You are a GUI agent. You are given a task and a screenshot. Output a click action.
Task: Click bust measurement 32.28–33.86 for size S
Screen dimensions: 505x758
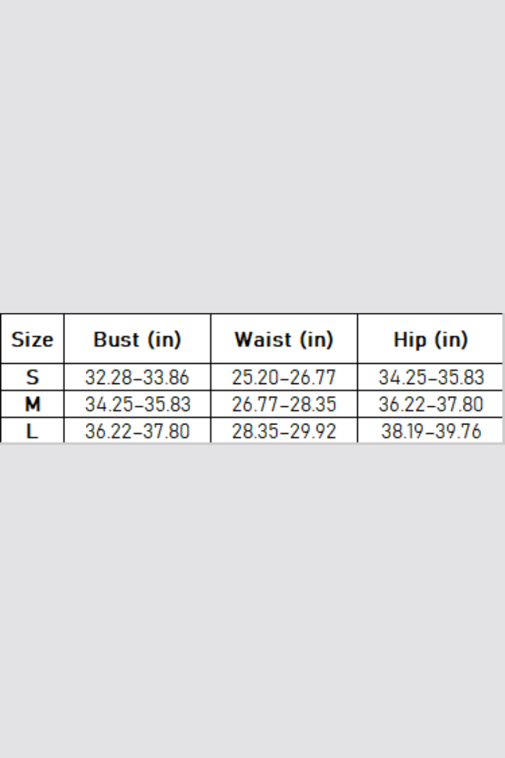point(137,378)
